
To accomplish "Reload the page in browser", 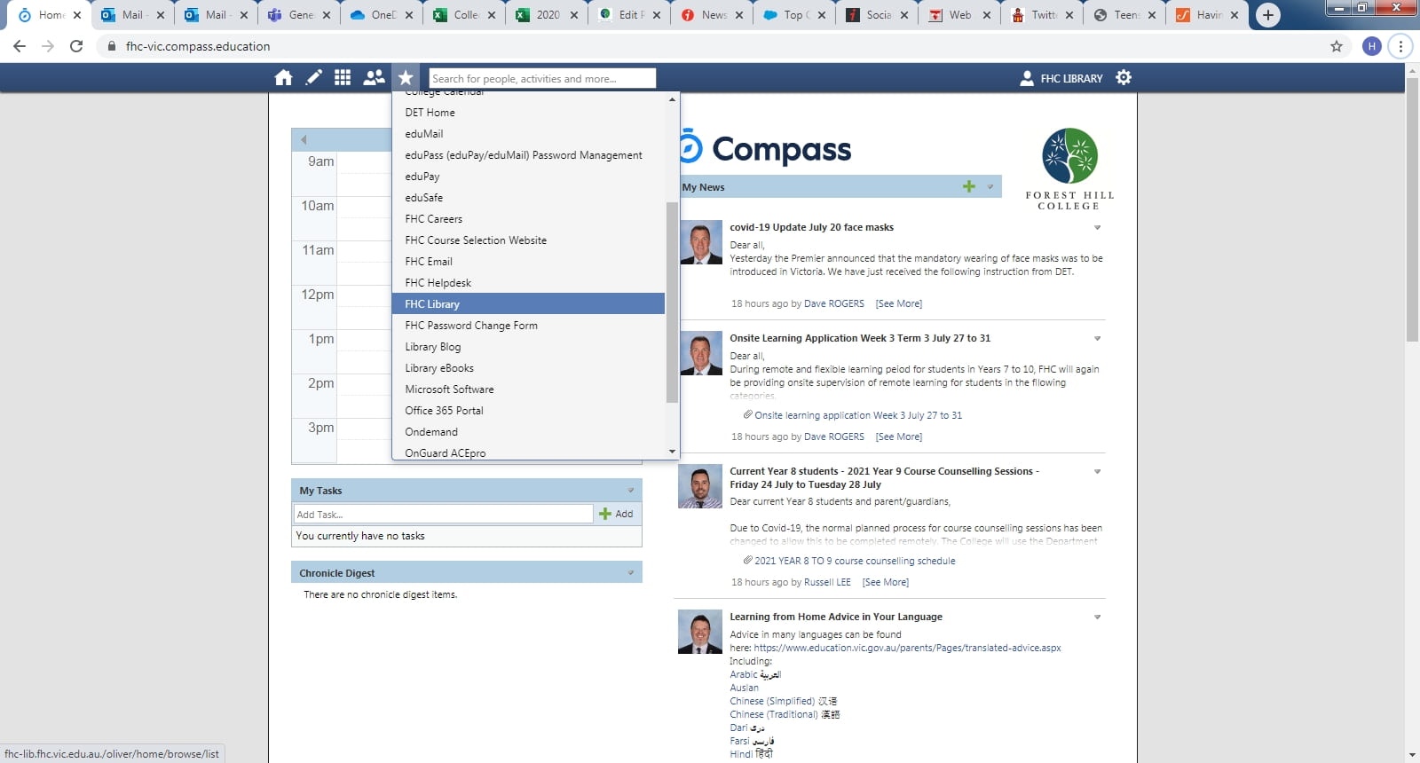I will click(x=76, y=46).
